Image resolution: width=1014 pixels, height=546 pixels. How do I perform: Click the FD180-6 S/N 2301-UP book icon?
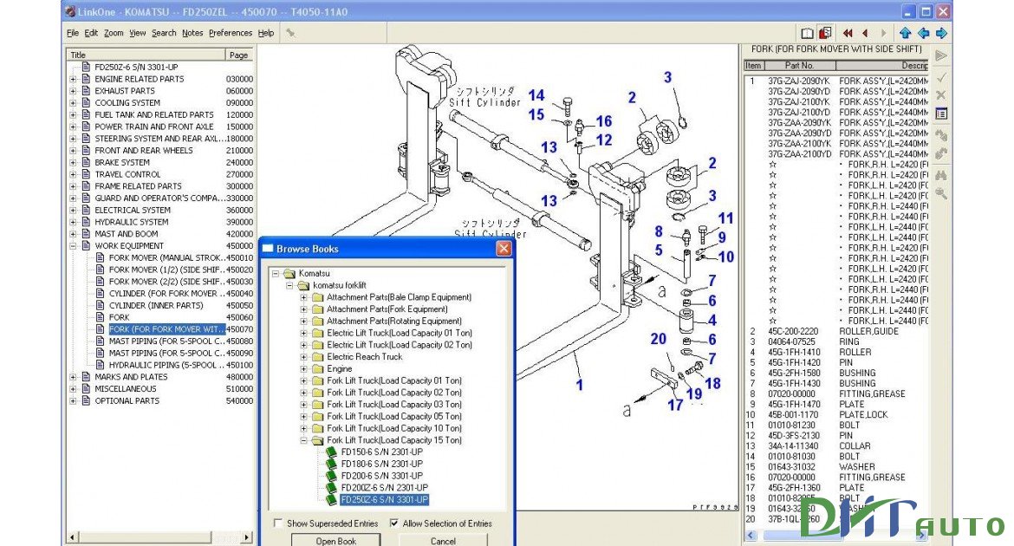point(331,464)
